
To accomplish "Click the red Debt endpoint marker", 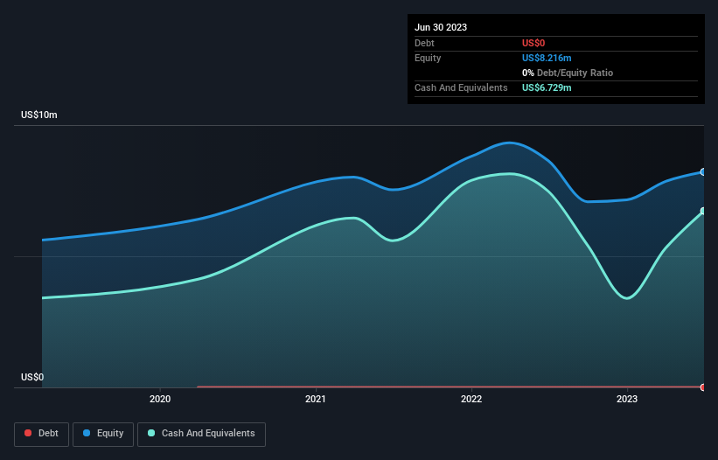I will point(703,387).
